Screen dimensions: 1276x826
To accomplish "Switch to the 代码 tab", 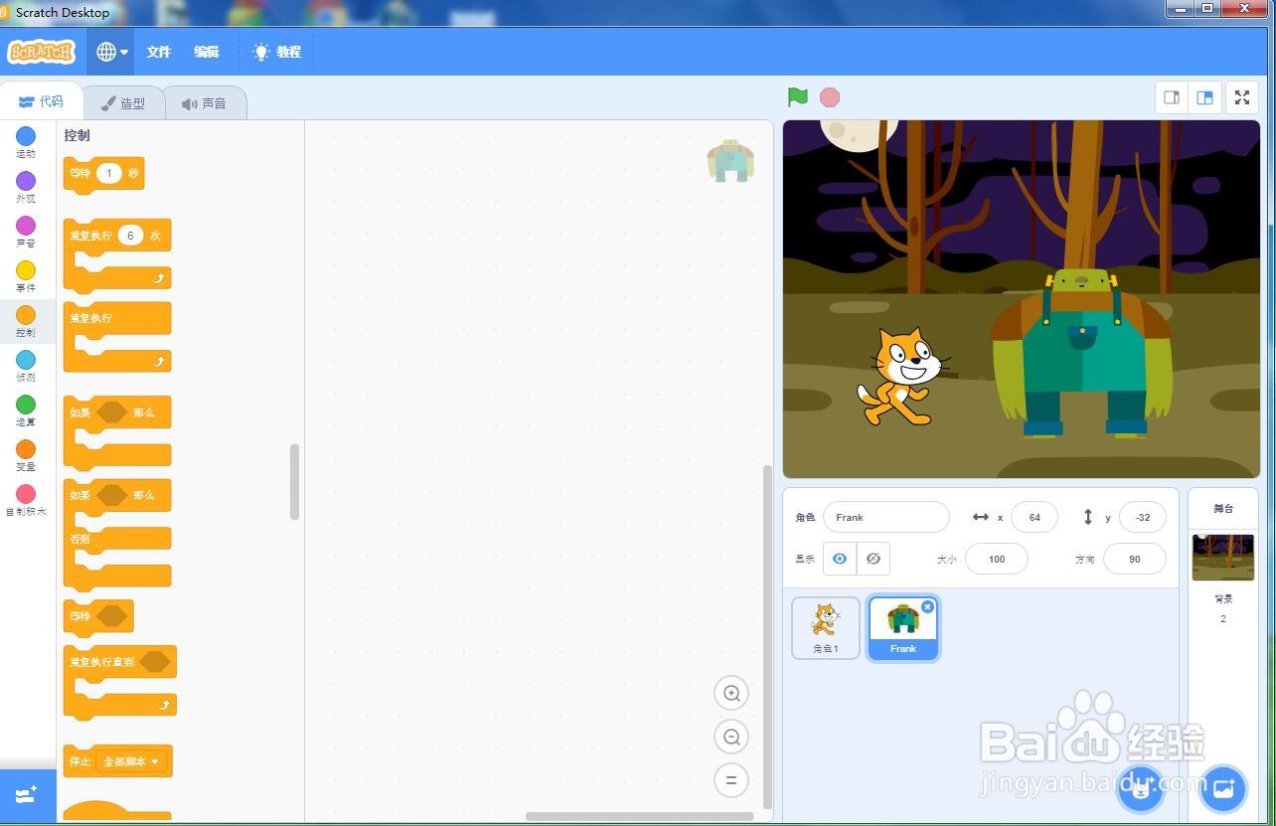I will (41, 101).
